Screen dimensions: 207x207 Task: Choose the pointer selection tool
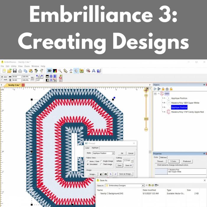click(x=76, y=71)
